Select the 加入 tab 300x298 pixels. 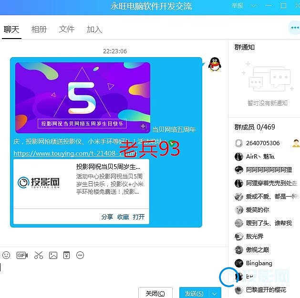click(x=94, y=30)
